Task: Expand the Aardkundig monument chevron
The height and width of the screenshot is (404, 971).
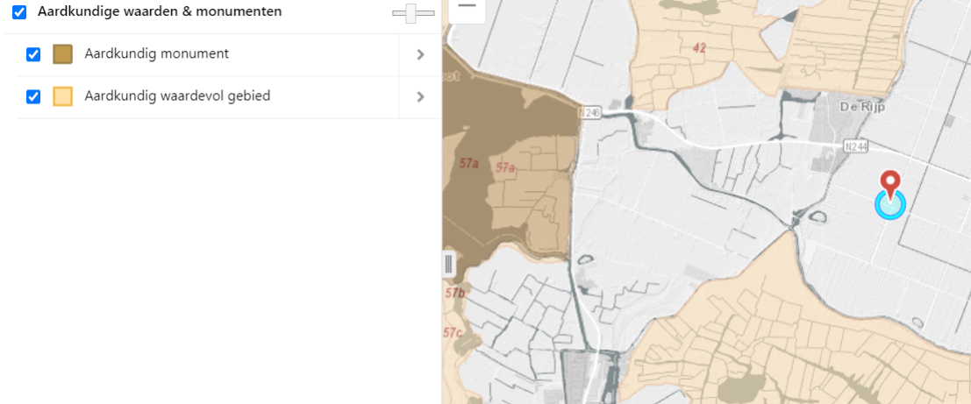Action: tap(420, 54)
